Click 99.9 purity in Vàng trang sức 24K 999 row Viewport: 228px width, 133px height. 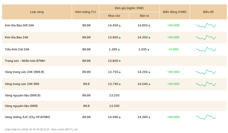[x=86, y=84]
